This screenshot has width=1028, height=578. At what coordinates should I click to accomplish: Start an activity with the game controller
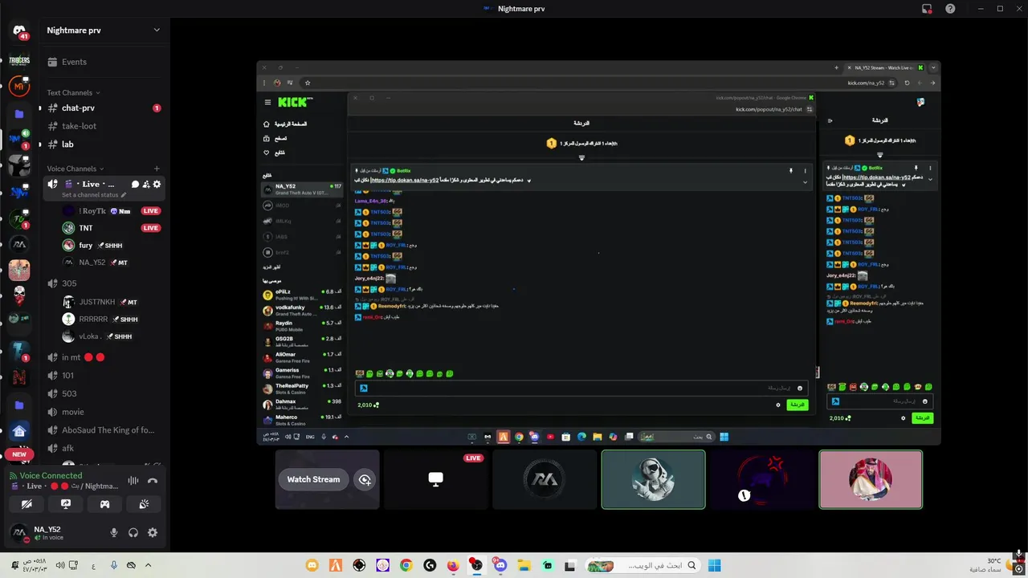(x=104, y=504)
